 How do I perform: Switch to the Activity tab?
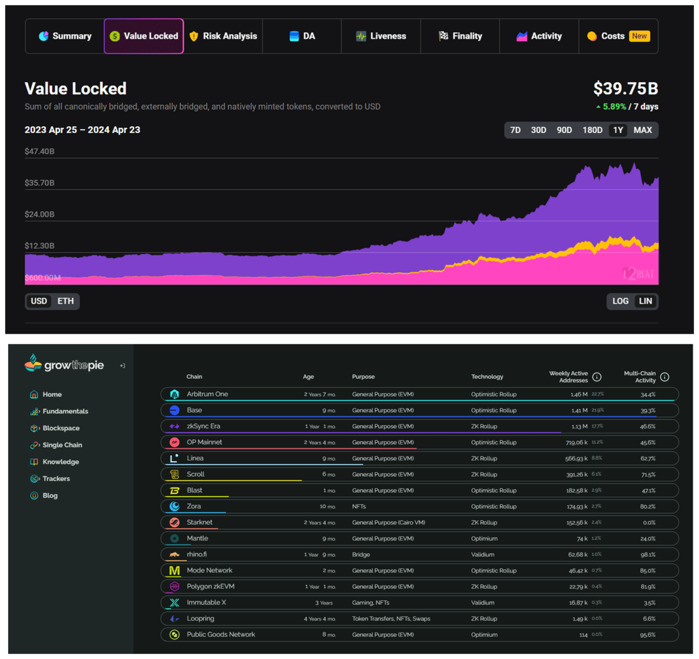[539, 36]
